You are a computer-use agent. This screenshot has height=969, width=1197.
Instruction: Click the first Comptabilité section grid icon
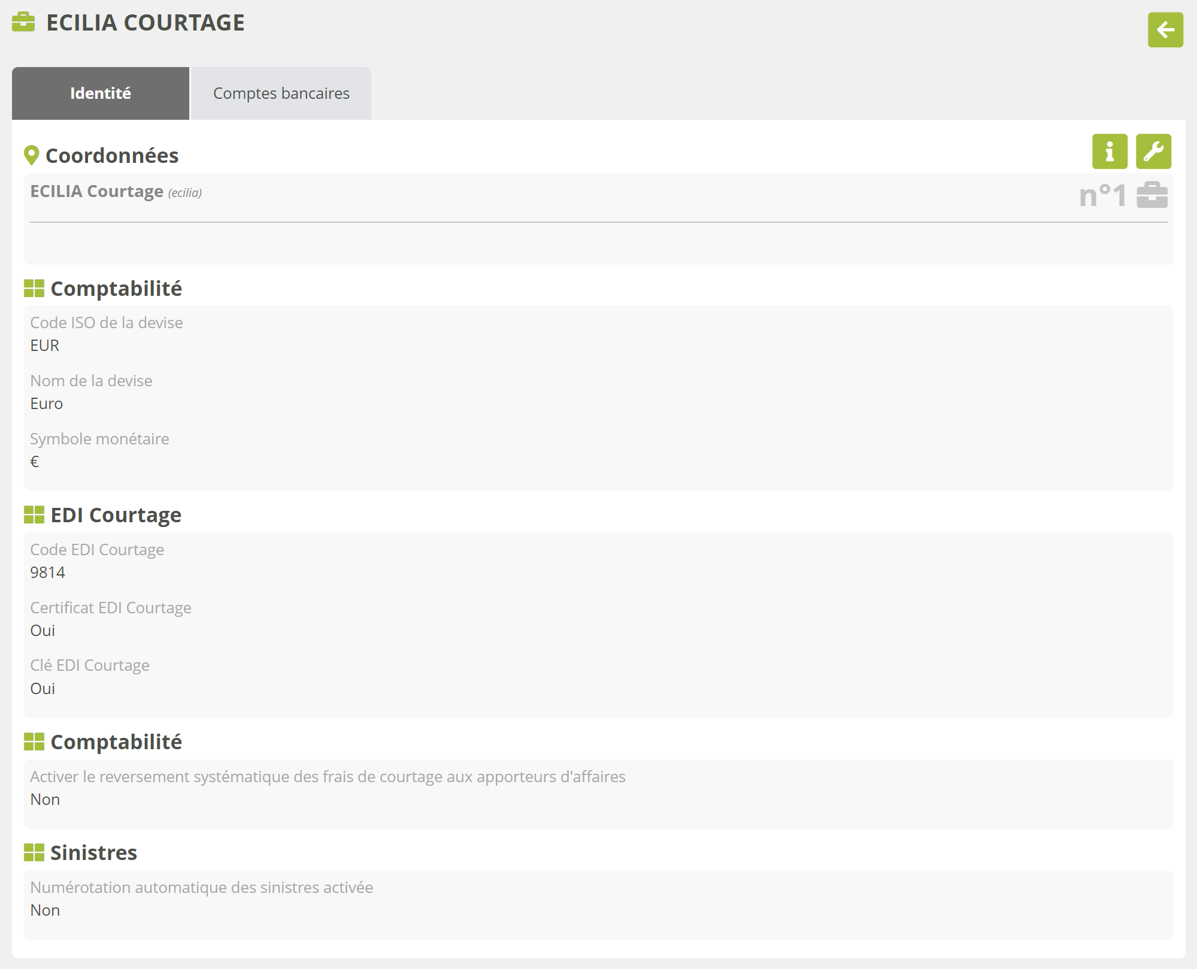(34, 289)
